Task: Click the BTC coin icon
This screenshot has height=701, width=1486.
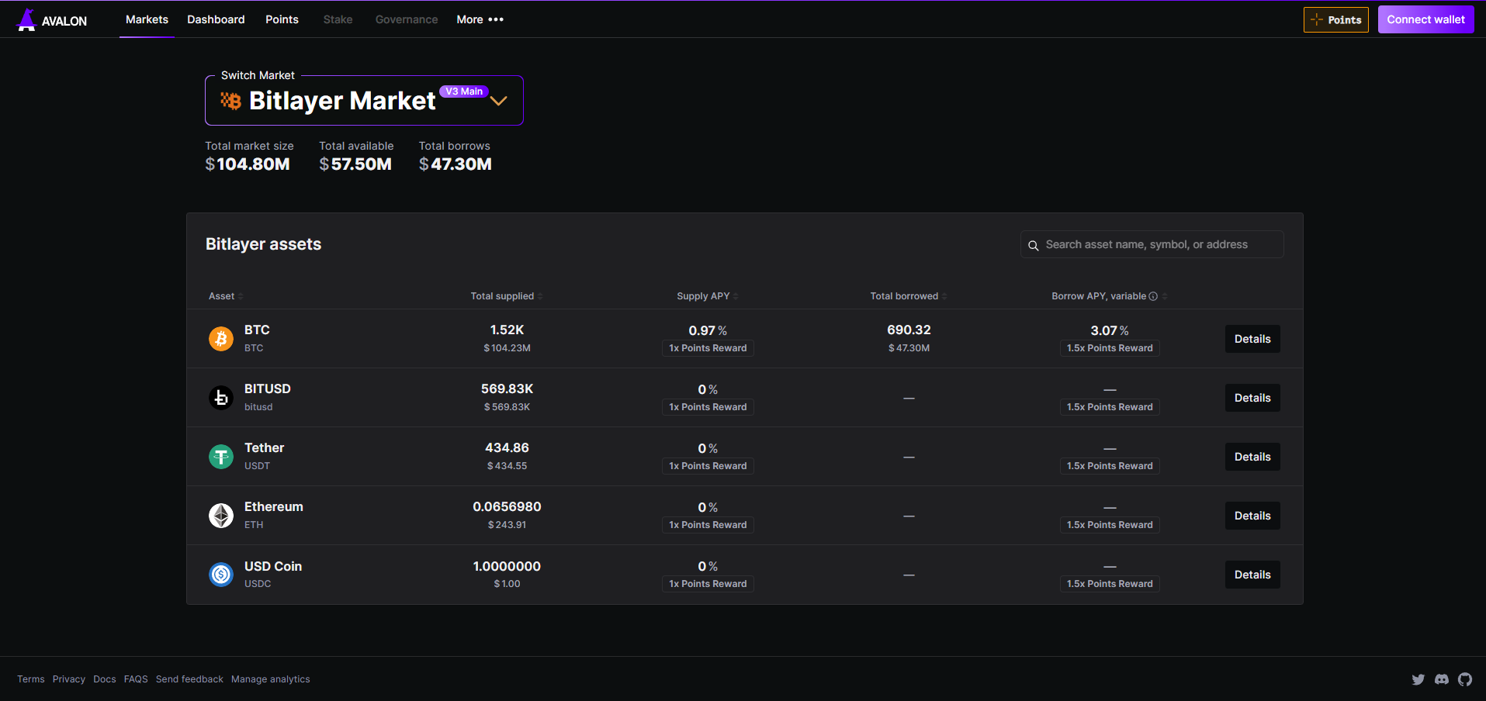Action: pyautogui.click(x=221, y=339)
